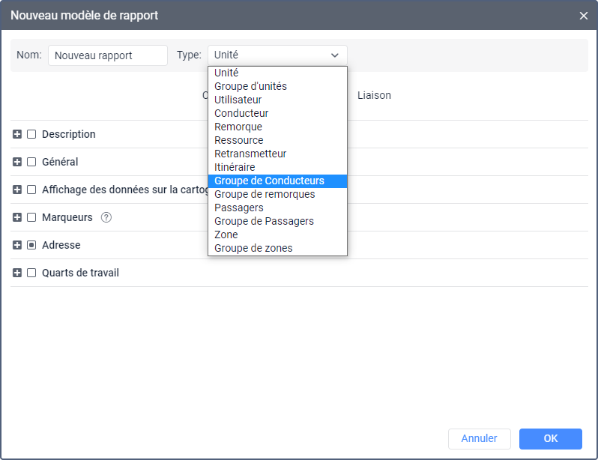Tick the Général checkbox
The width and height of the screenshot is (598, 460).
point(31,162)
